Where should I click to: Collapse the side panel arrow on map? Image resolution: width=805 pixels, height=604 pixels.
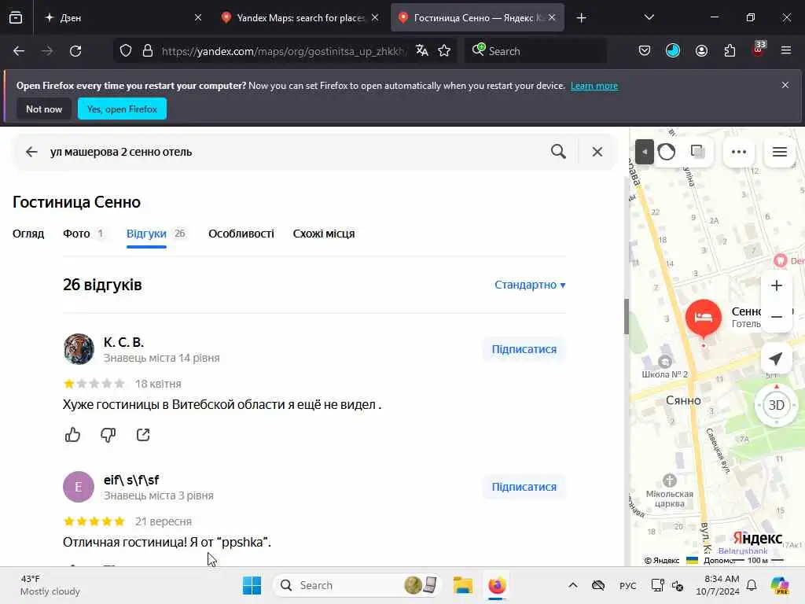click(x=645, y=152)
